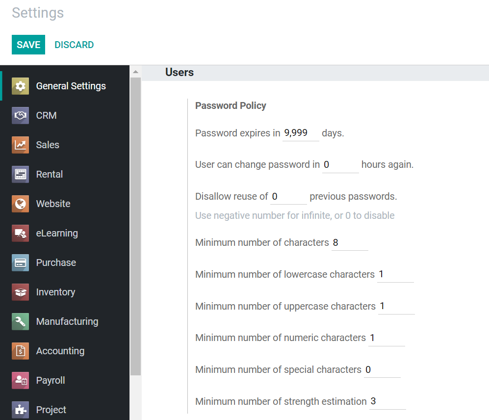489x420 pixels.
Task: Edit minimum special characters field
Action: [x=382, y=370]
